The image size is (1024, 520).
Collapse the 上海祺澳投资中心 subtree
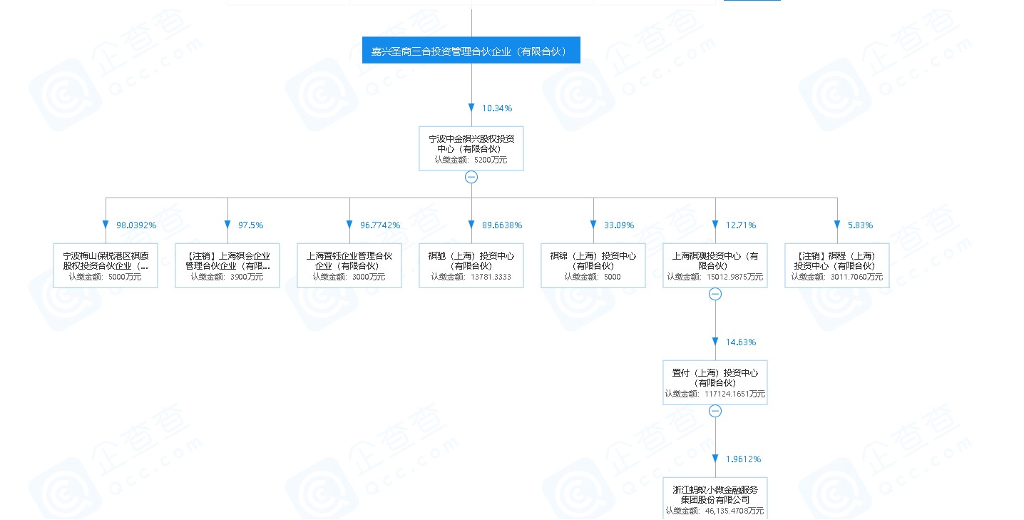[x=715, y=295]
